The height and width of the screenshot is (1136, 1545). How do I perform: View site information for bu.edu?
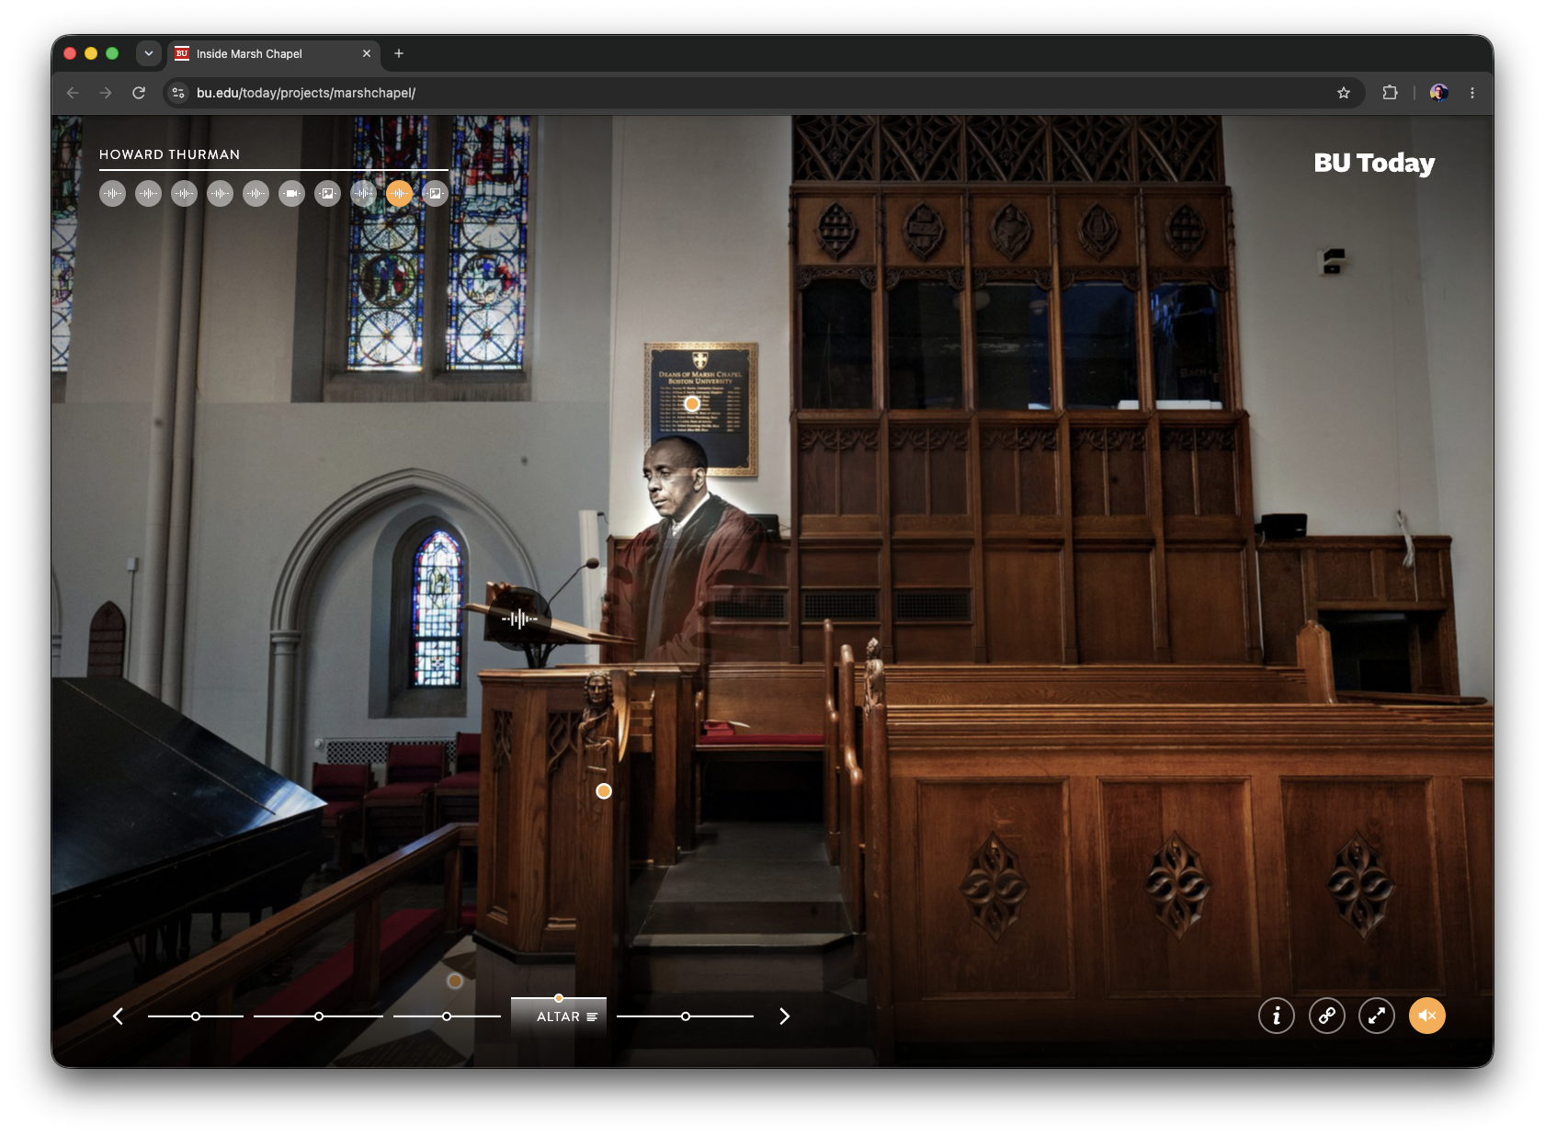179,93
